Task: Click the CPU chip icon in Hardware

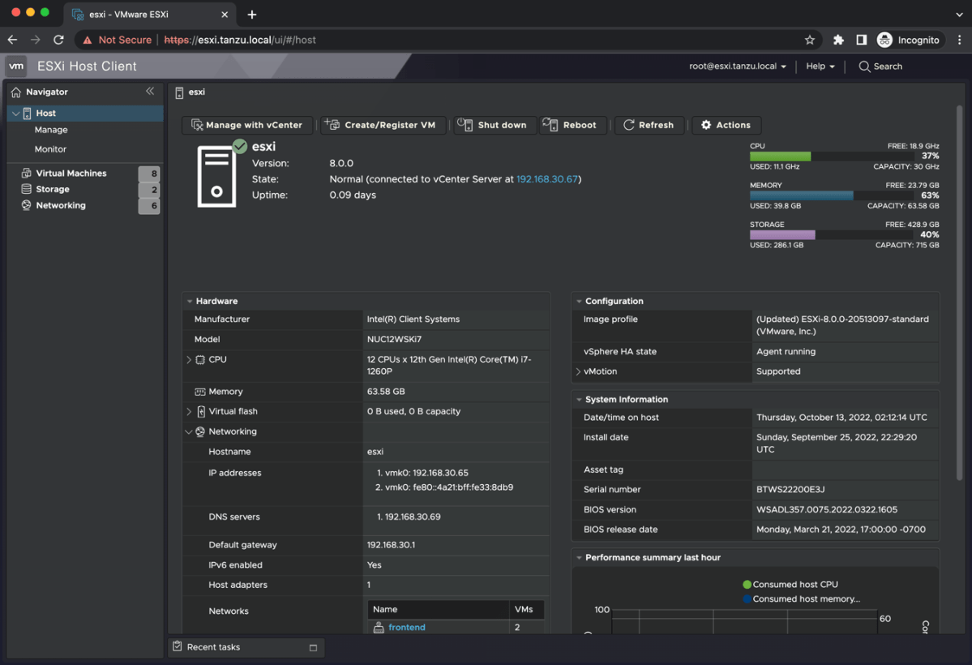Action: [x=200, y=360]
